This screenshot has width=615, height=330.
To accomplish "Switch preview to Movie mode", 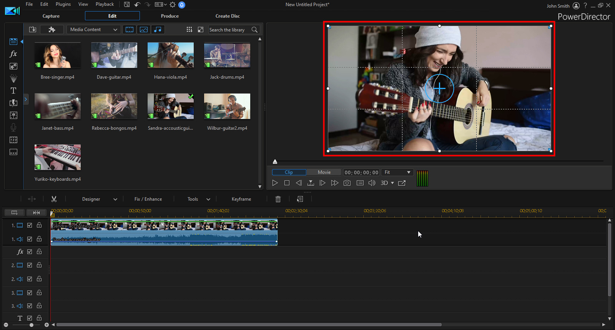I will pyautogui.click(x=324, y=172).
